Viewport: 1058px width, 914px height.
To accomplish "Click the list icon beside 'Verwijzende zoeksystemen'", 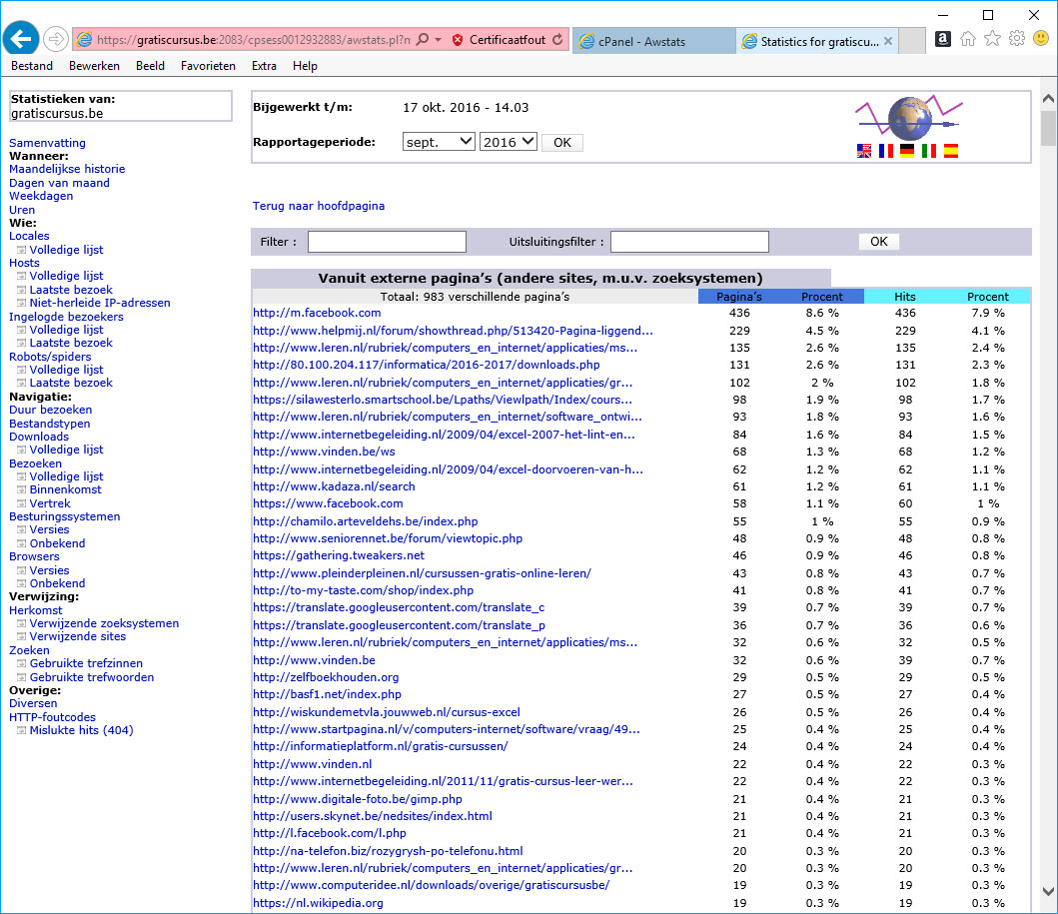I will (22, 623).
